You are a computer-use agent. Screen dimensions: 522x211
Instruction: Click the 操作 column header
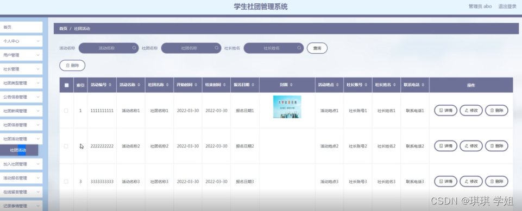(x=471, y=85)
